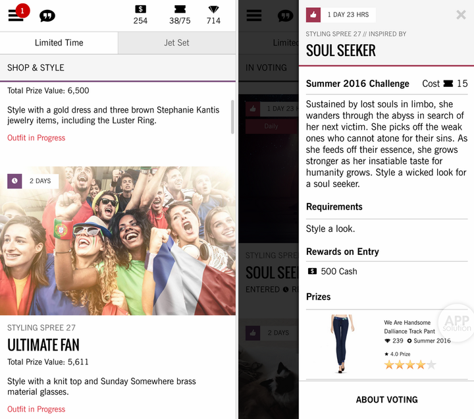Click the vertical scrollbar in challenge list
This screenshot has height=419, width=474.
(x=232, y=117)
